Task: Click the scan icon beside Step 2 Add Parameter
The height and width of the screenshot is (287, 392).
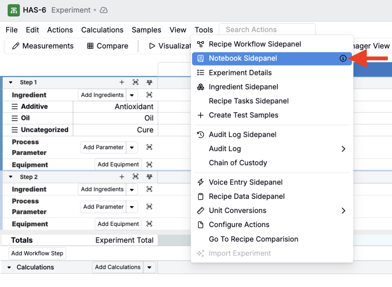Action: (149, 207)
